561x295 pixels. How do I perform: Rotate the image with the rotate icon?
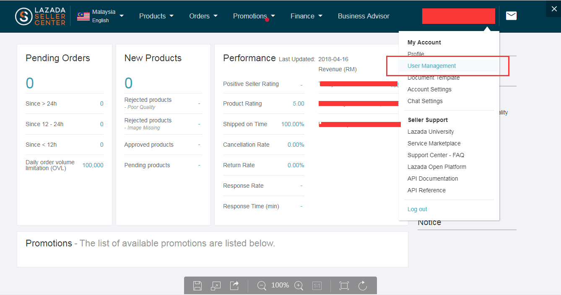coord(363,285)
